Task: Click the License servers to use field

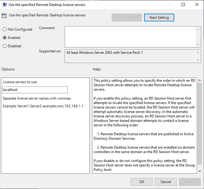Action: (x=35, y=90)
